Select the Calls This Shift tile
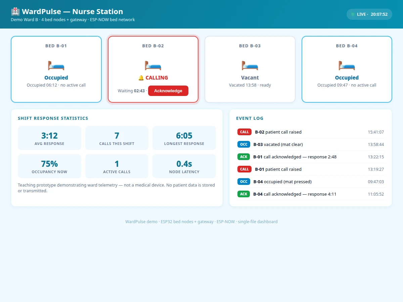Viewport: 403px width, 302px height. [117, 138]
